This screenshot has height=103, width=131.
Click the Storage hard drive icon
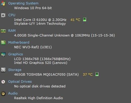point(3,70)
